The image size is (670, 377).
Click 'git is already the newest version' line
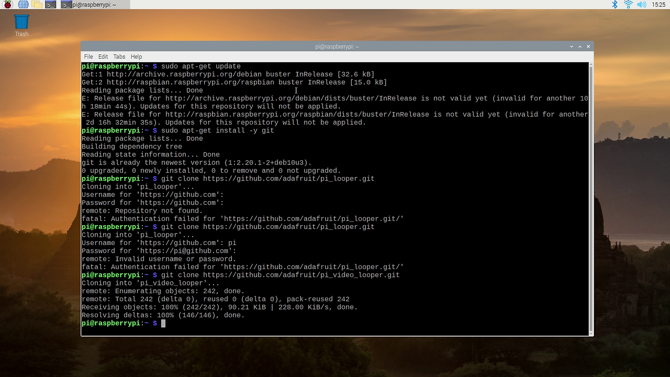click(x=196, y=163)
